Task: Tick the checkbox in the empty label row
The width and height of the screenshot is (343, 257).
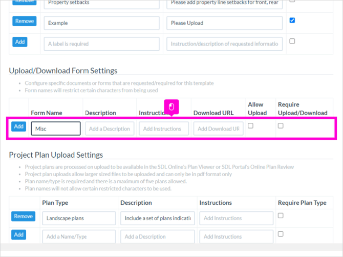Action: pyautogui.click(x=292, y=41)
